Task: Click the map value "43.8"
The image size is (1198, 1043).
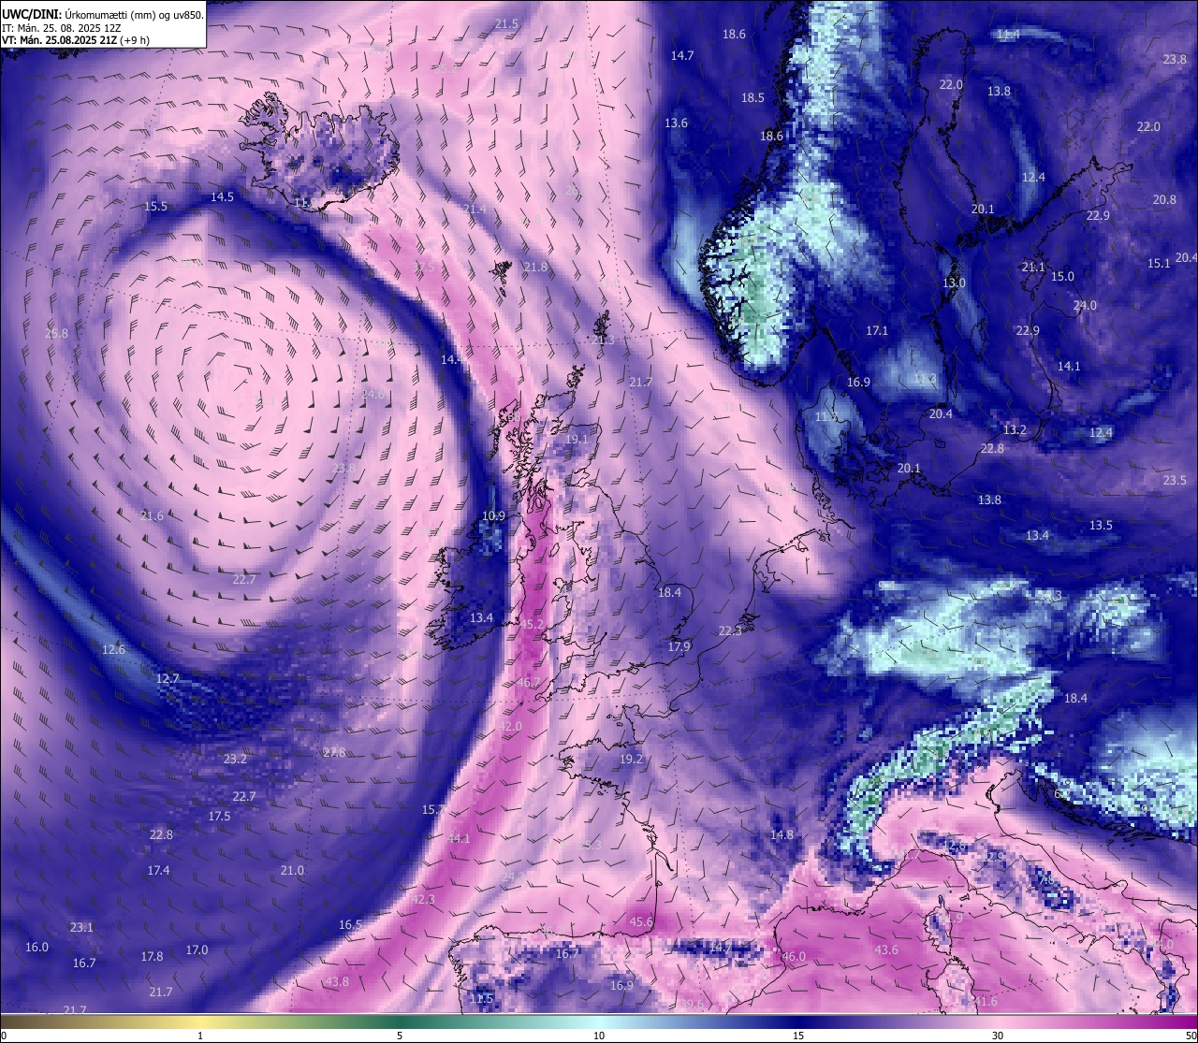Action: (x=337, y=981)
